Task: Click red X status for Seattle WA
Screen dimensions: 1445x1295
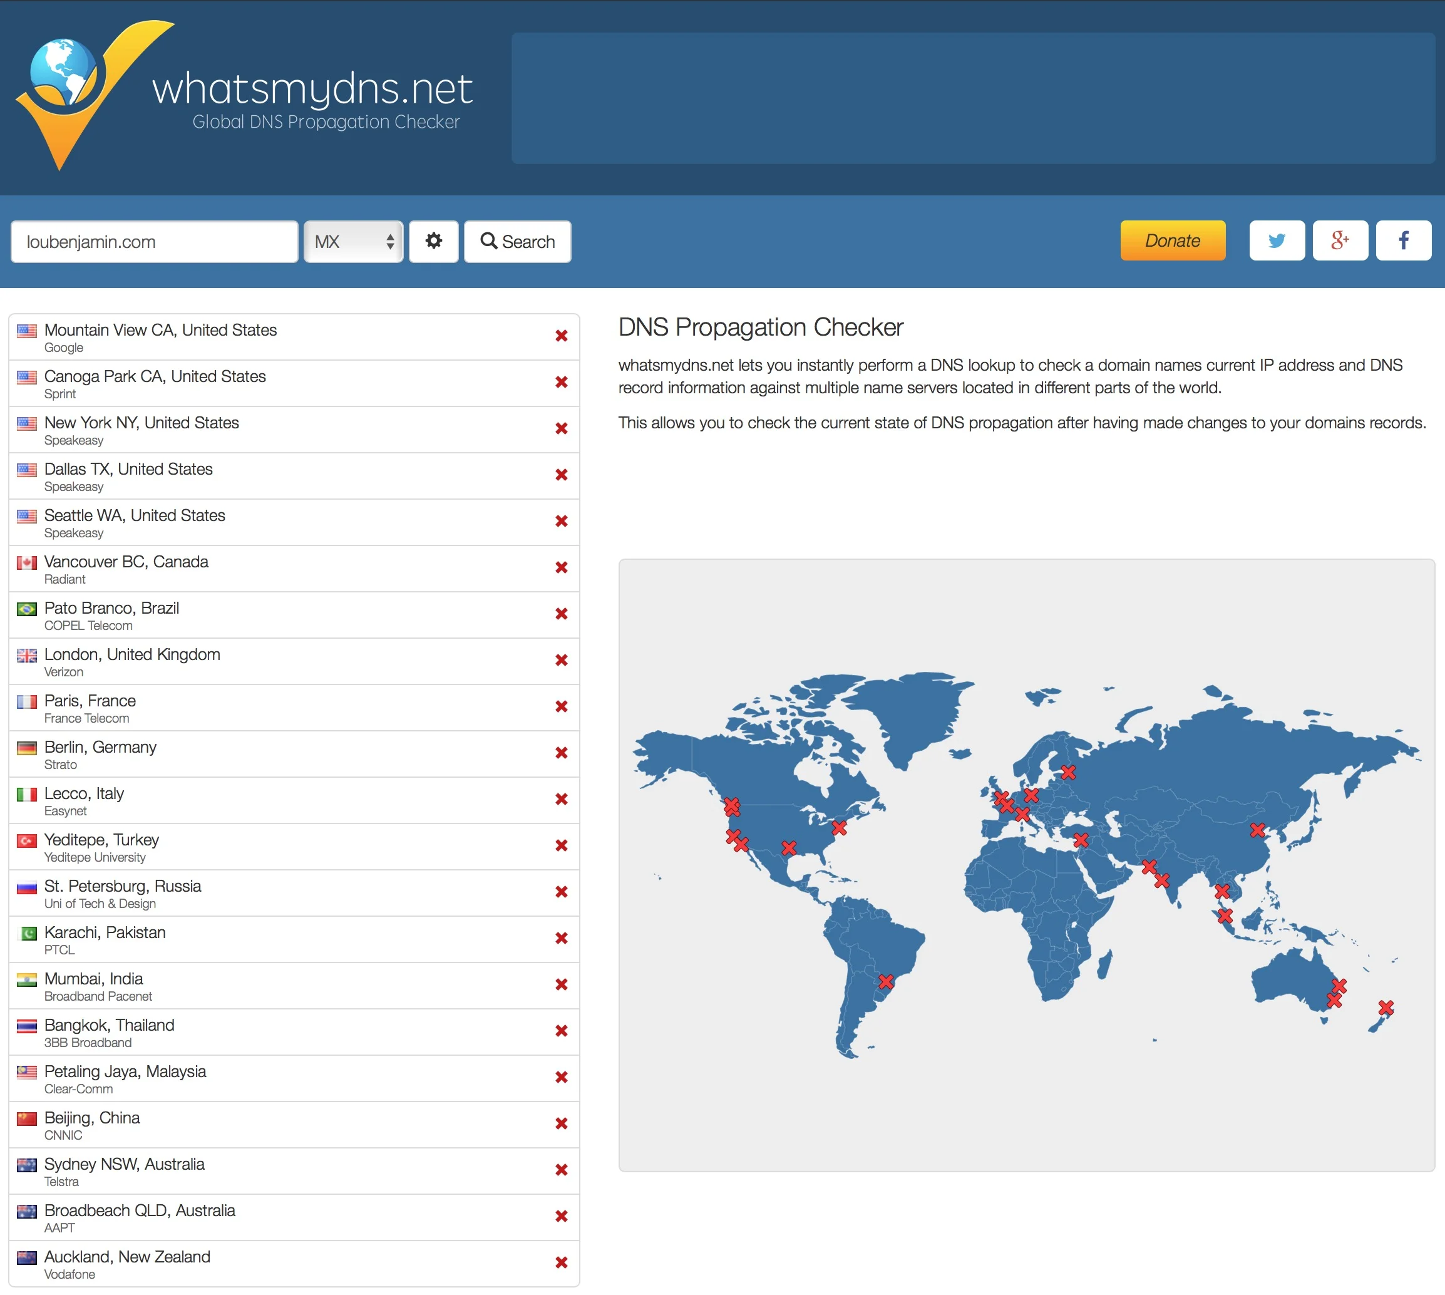Action: 562,521
